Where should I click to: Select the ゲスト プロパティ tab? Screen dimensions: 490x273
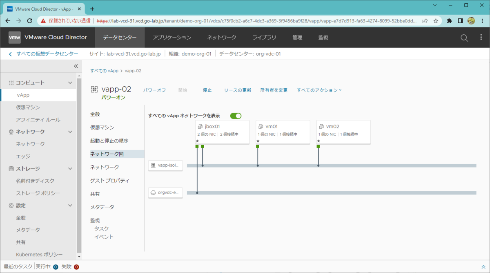(110, 180)
